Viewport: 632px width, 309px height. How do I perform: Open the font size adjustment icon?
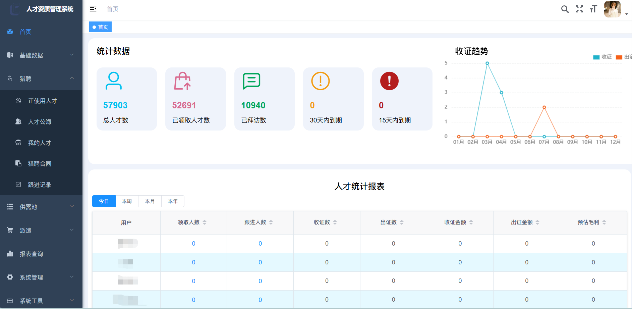pyautogui.click(x=593, y=9)
